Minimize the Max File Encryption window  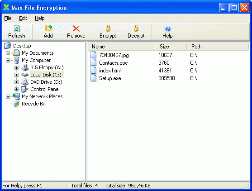click(223, 8)
